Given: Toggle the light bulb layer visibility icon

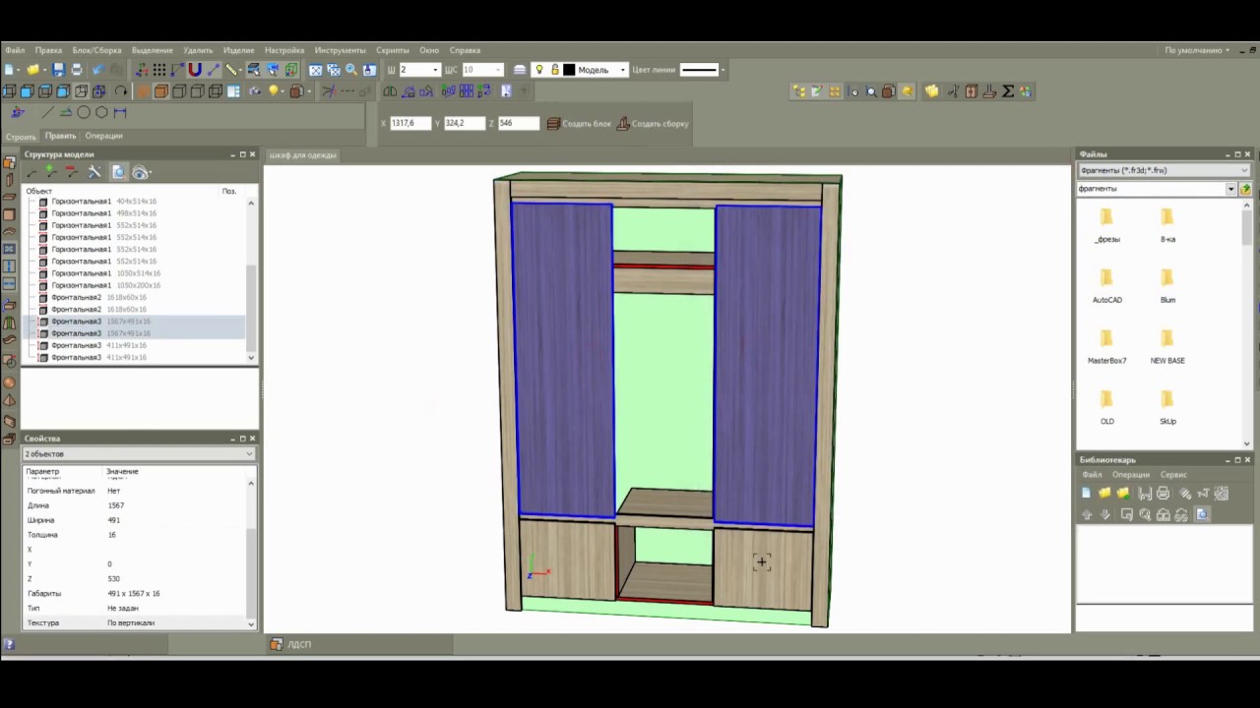Looking at the screenshot, I should pyautogui.click(x=538, y=70).
